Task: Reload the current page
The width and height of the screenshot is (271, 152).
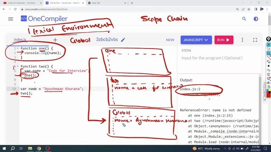Action: pyautogui.click(x=15, y=9)
